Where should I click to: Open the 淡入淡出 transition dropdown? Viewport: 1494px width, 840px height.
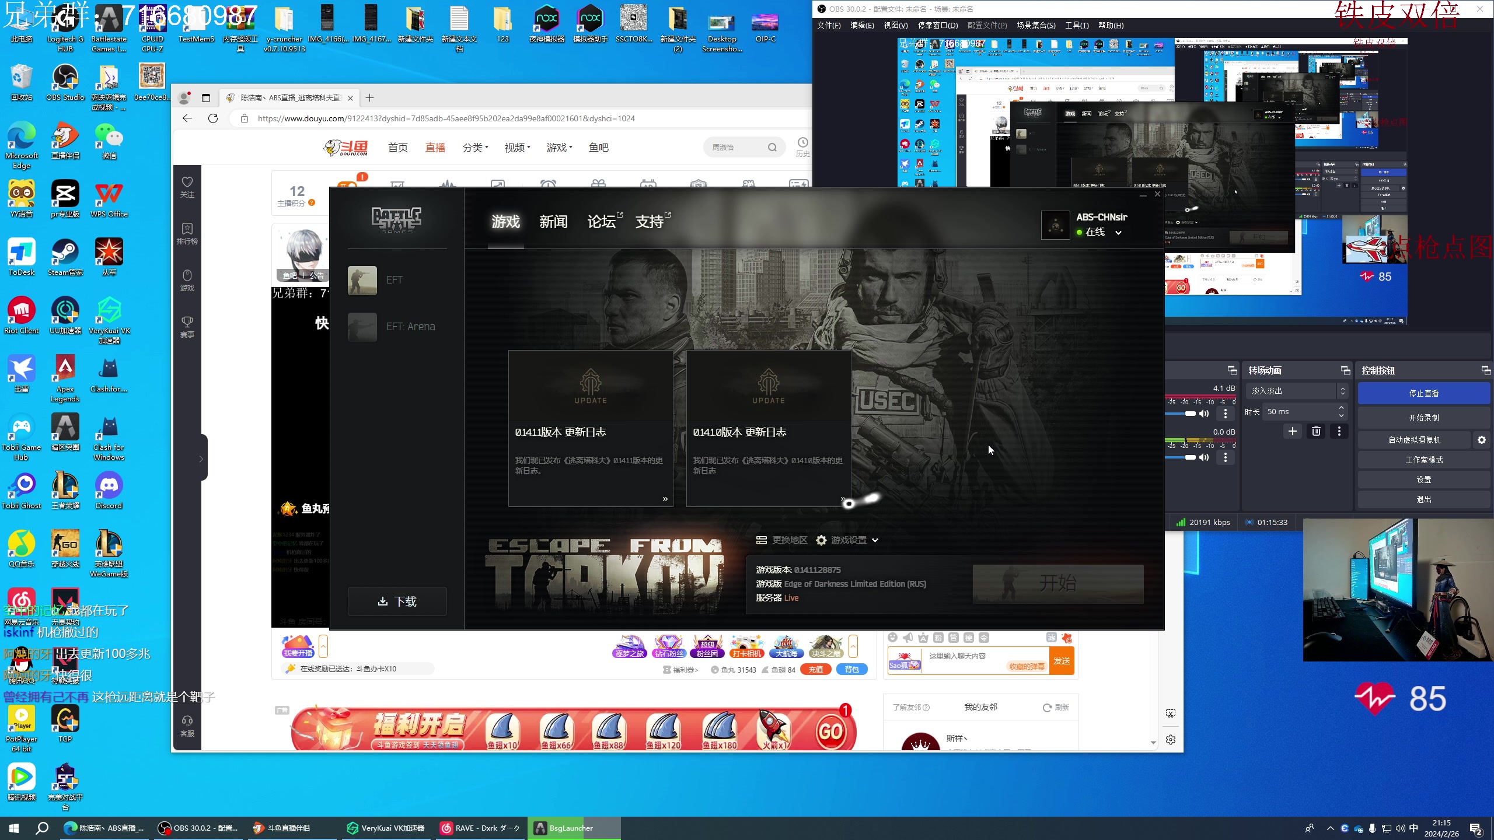tap(1297, 391)
